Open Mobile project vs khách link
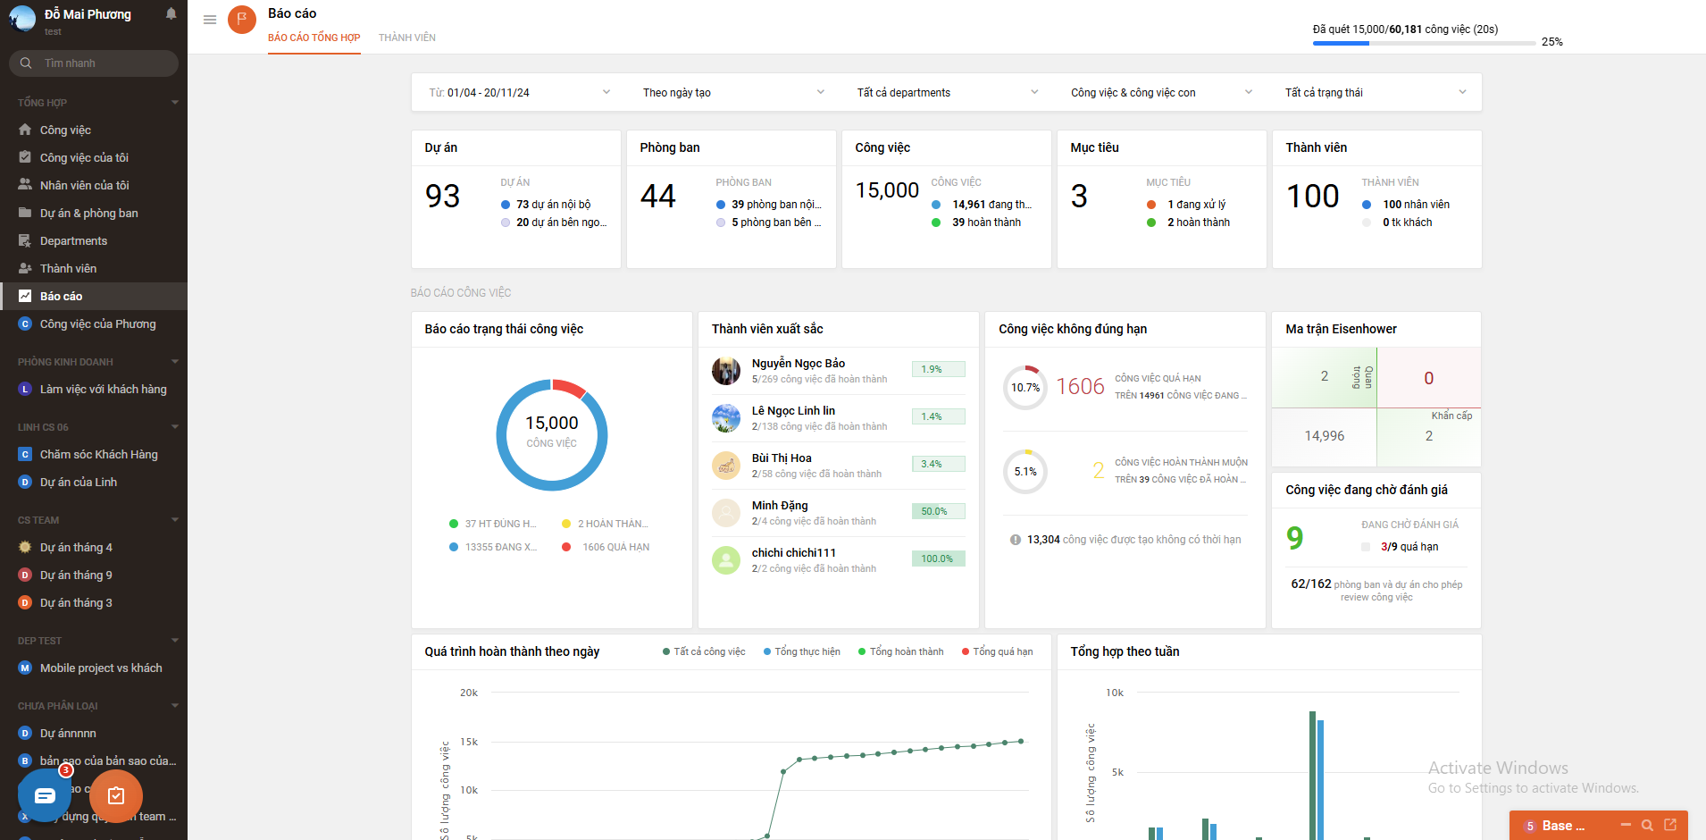The image size is (1706, 840). 94,668
